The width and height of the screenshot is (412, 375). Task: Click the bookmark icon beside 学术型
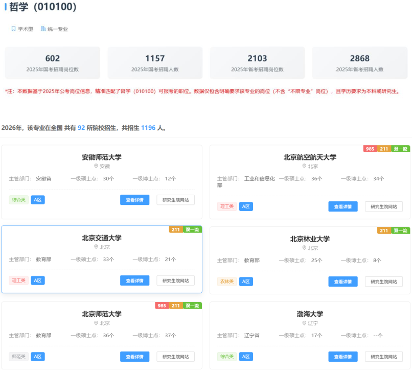pyautogui.click(x=13, y=29)
